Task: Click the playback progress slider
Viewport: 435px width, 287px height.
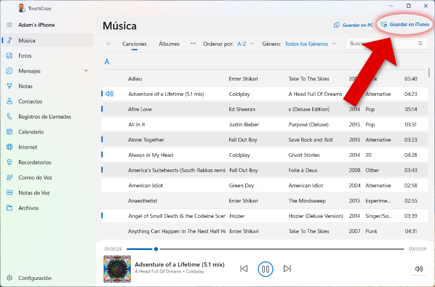Action: (x=265, y=249)
